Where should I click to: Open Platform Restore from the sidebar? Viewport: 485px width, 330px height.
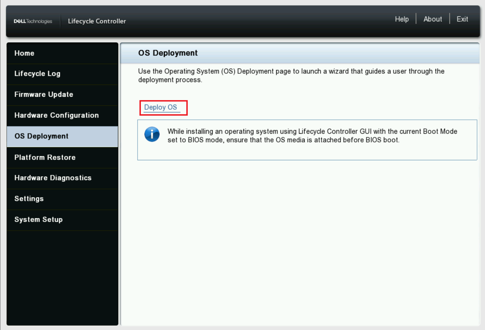(x=45, y=157)
